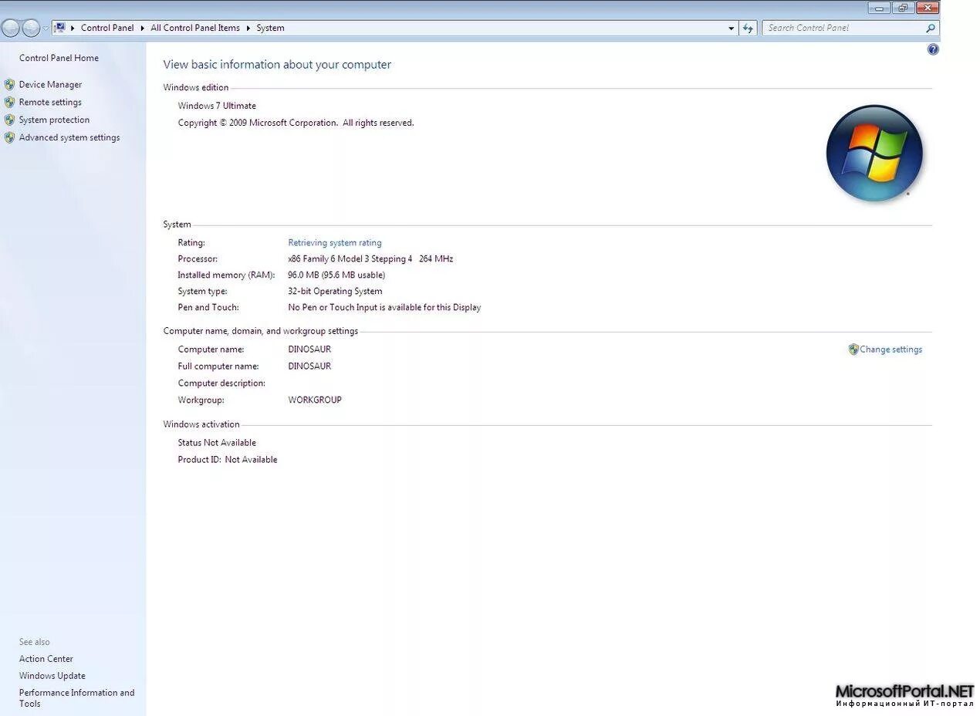980x716 pixels.
Task: Click the Back navigation arrow
Action: [12, 28]
